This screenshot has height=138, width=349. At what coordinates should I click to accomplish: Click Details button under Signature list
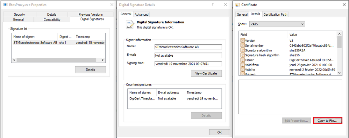tap(90, 70)
